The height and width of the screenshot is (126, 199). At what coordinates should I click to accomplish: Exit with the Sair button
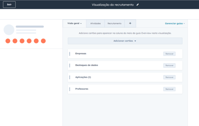[x=9, y=5]
